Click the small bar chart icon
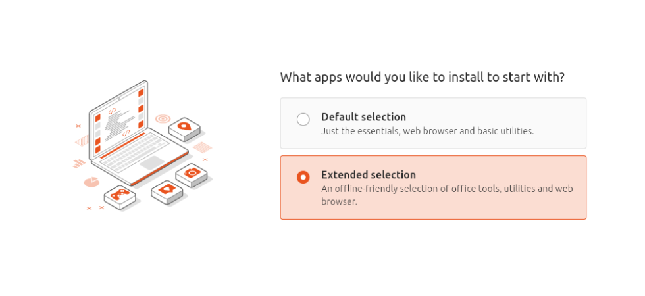The image size is (645, 296). coord(79,163)
